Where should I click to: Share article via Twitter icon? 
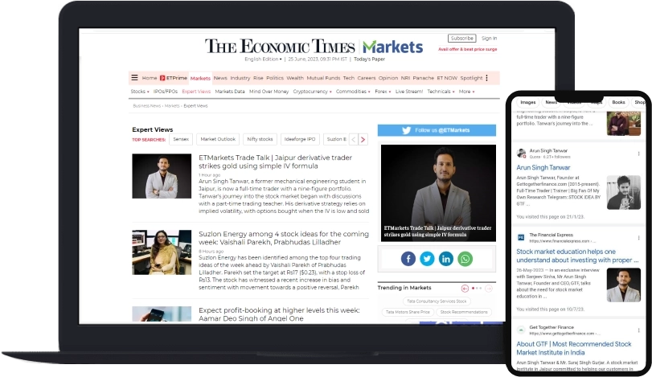click(427, 258)
